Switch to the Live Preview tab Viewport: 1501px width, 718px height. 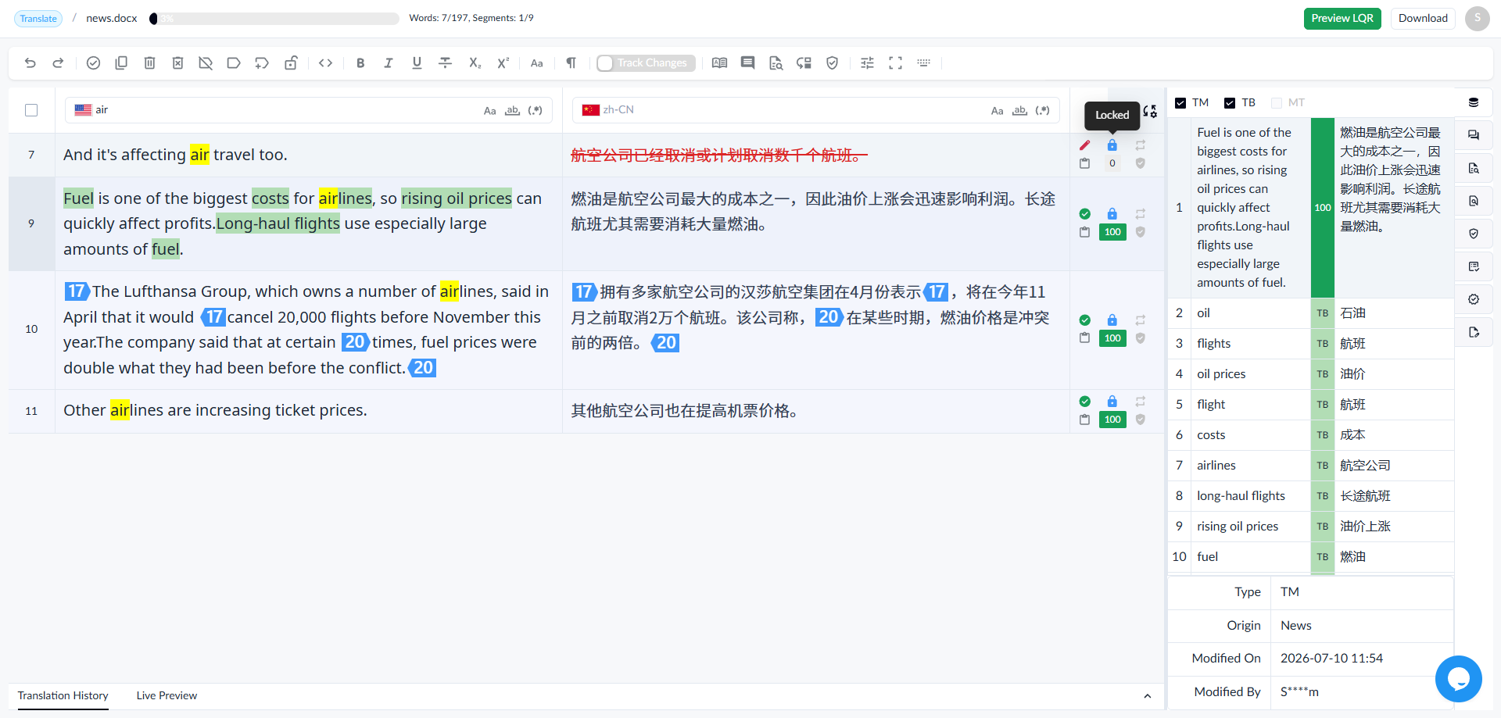(167, 695)
